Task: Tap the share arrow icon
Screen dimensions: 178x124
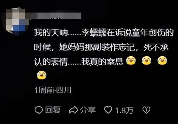Action: pos(74,110)
